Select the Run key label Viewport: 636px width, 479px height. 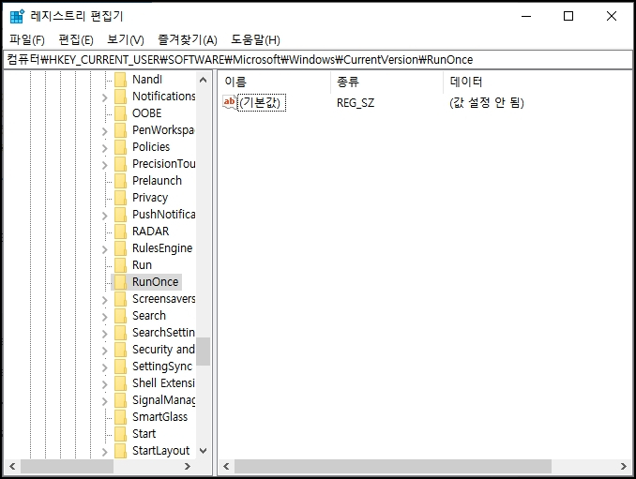pos(142,265)
